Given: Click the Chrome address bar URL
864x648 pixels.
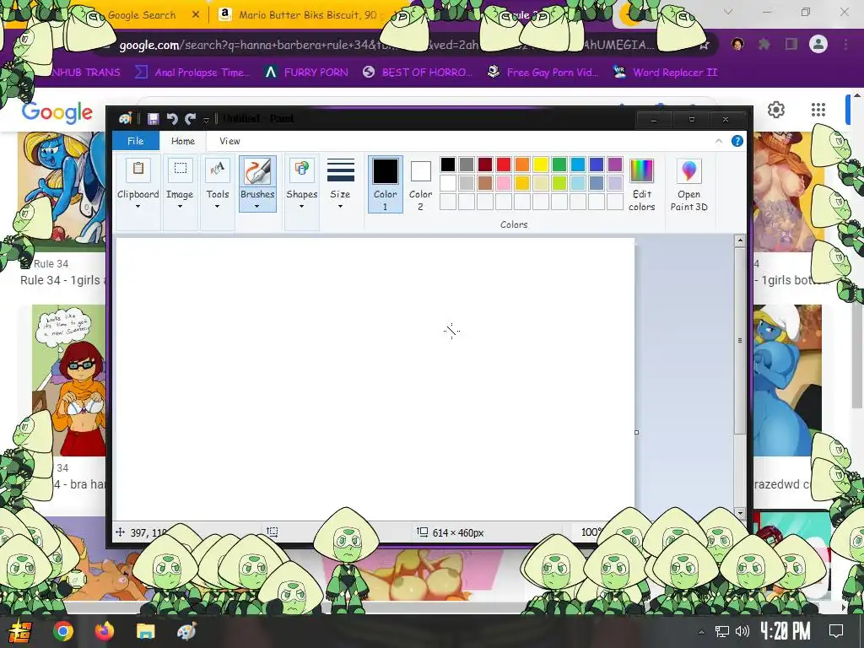Looking at the screenshot, I should 386,46.
